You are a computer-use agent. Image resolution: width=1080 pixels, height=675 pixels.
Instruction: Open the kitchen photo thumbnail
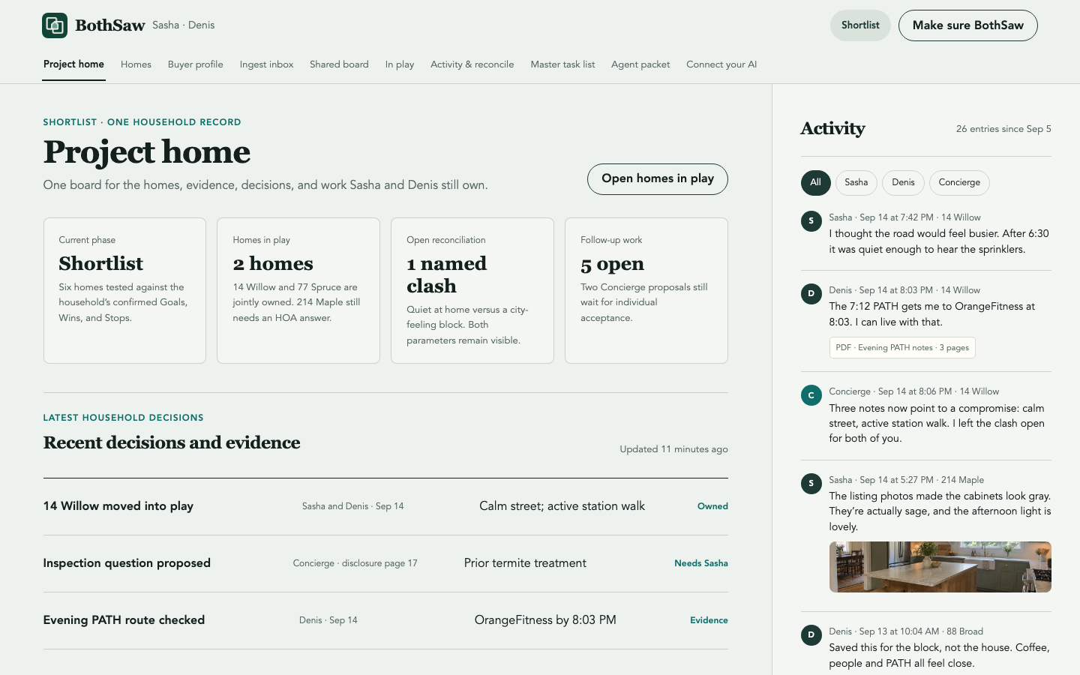[940, 567]
